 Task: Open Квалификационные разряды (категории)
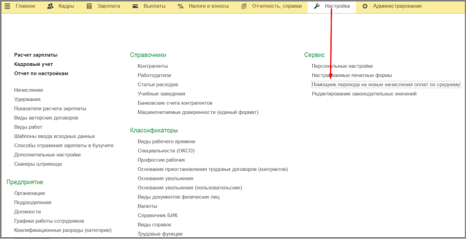tap(63, 230)
